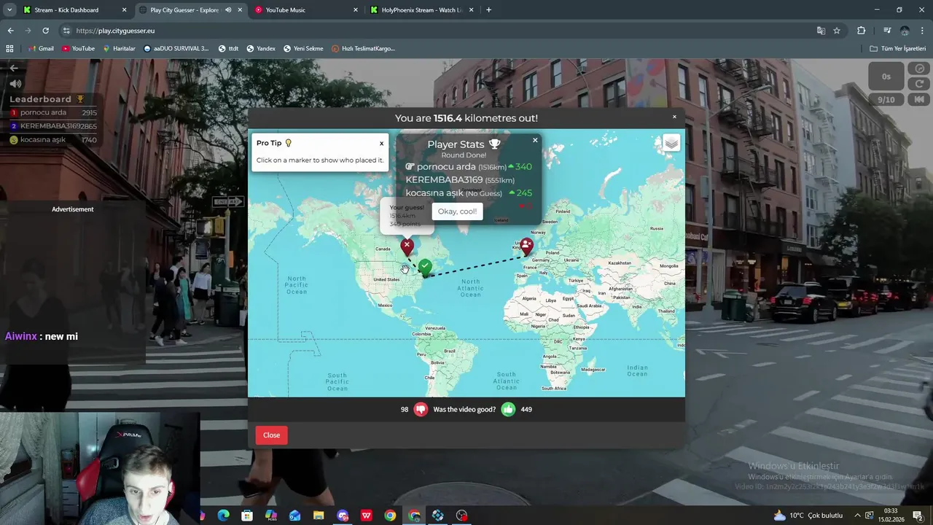Image resolution: width=933 pixels, height=525 pixels.
Task: Open the apps grid in bookmarks bar
Action: pos(9,49)
